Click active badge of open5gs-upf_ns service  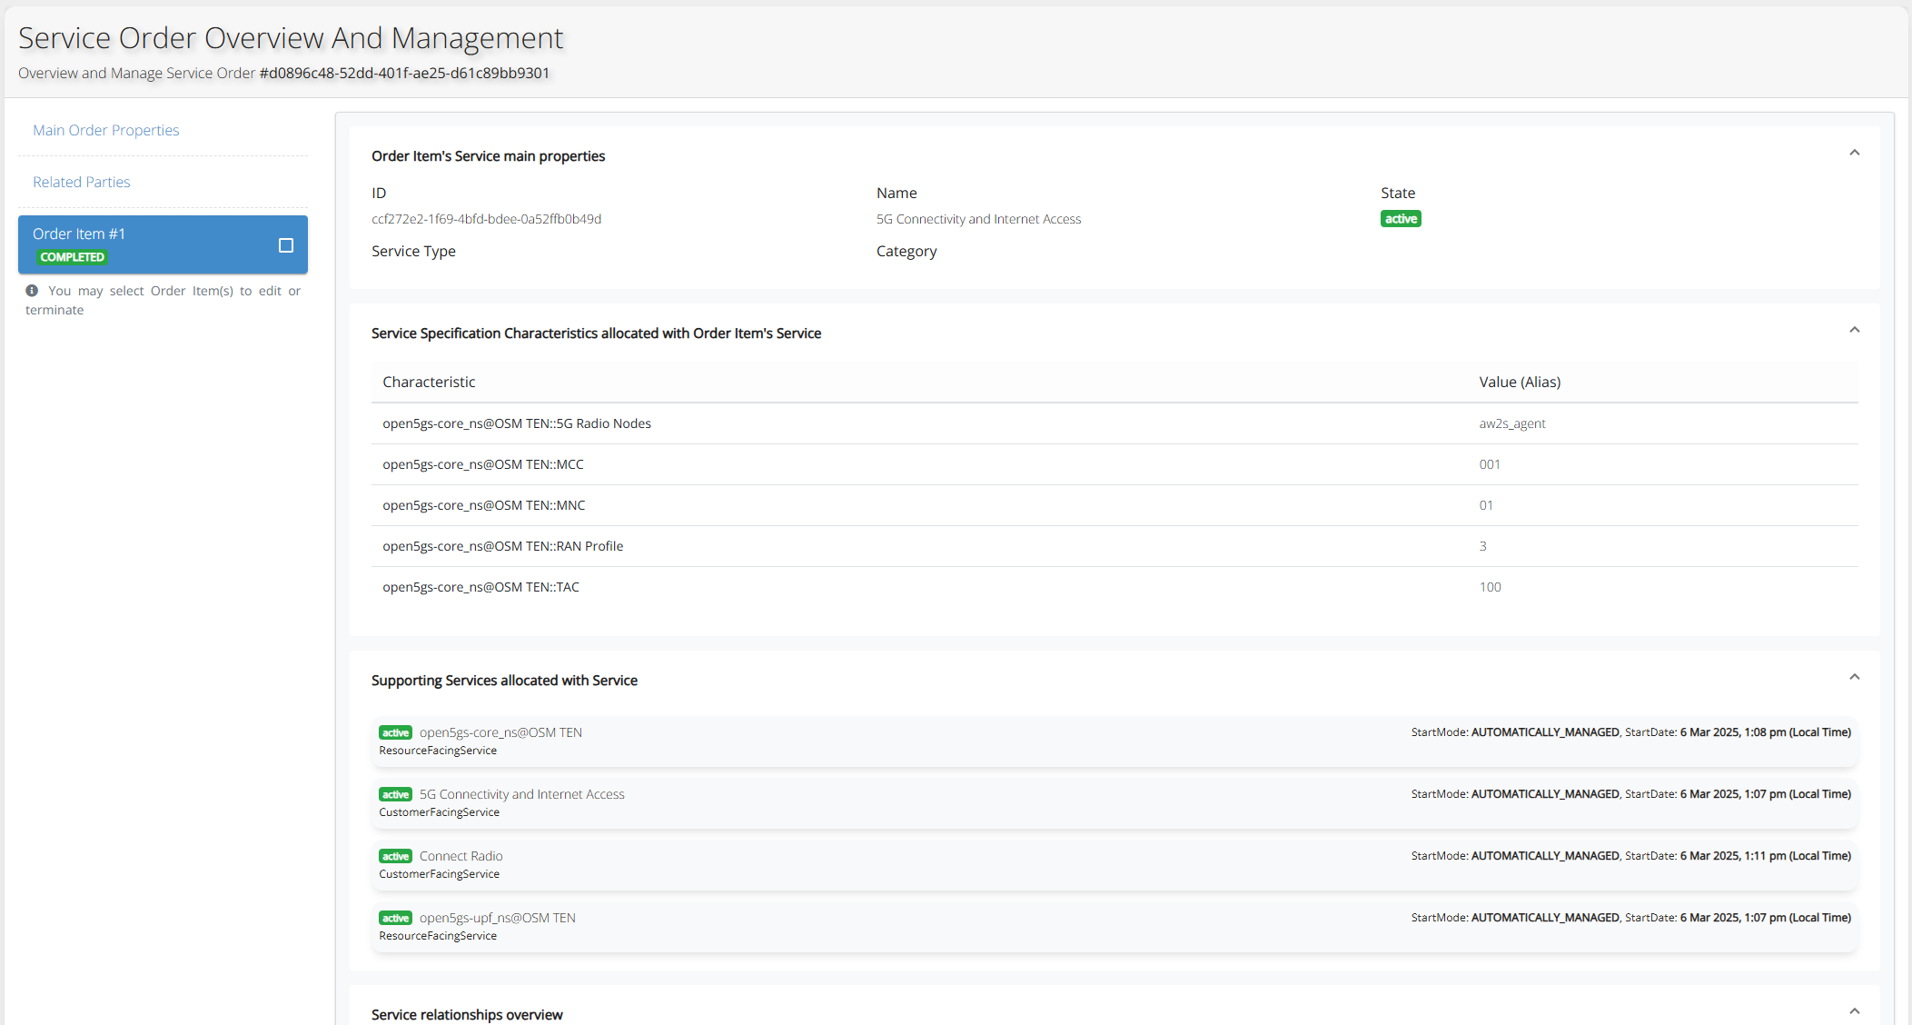(x=395, y=918)
